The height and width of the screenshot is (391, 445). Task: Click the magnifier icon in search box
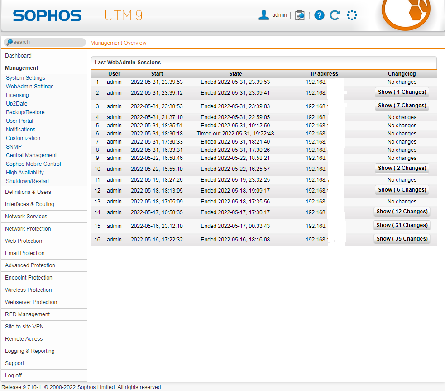pyautogui.click(x=10, y=42)
